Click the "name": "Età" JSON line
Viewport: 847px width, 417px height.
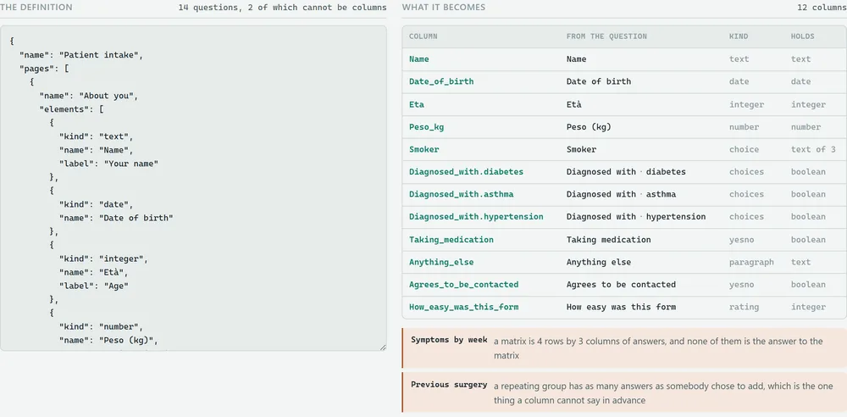pos(93,272)
